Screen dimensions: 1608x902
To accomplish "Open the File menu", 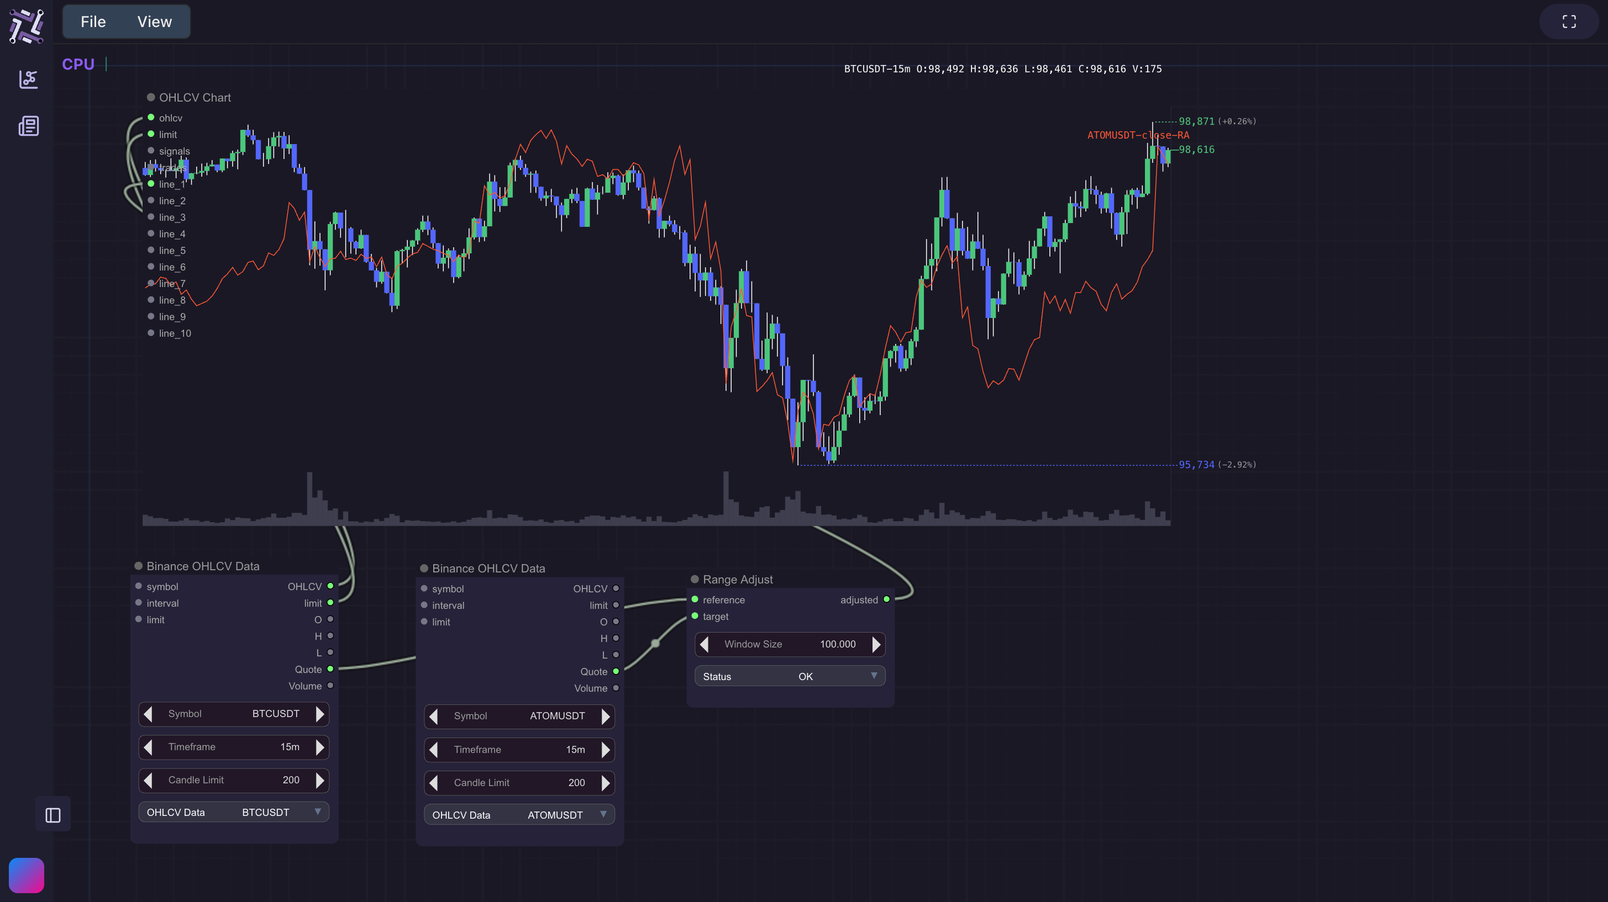I will click(93, 22).
